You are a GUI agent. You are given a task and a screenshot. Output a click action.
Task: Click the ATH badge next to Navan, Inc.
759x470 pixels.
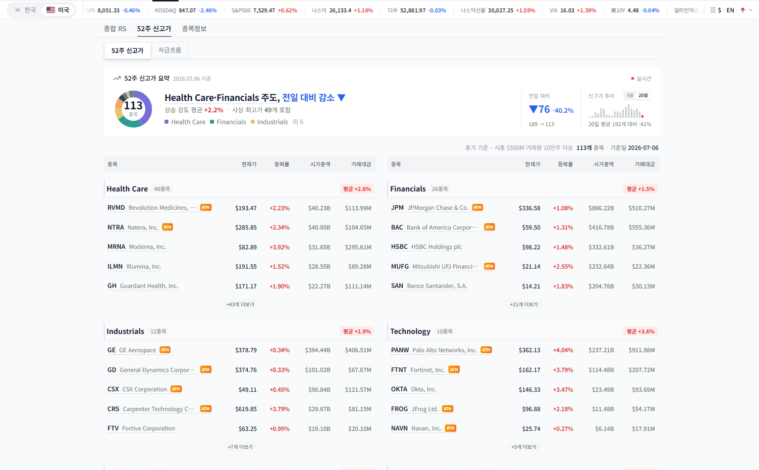[x=450, y=428]
